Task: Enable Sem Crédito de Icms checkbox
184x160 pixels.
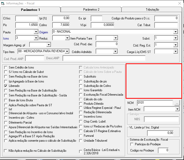Action: 6,67
